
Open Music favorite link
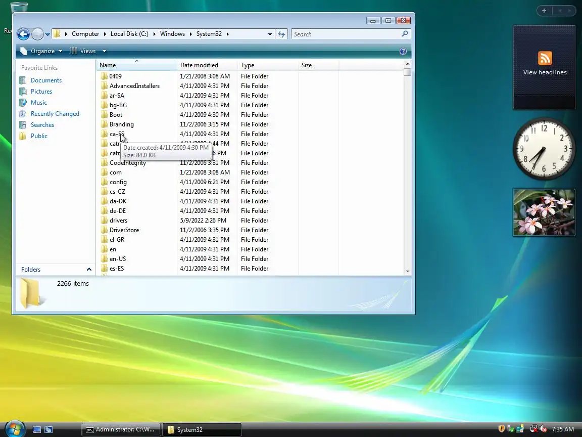pyautogui.click(x=38, y=103)
